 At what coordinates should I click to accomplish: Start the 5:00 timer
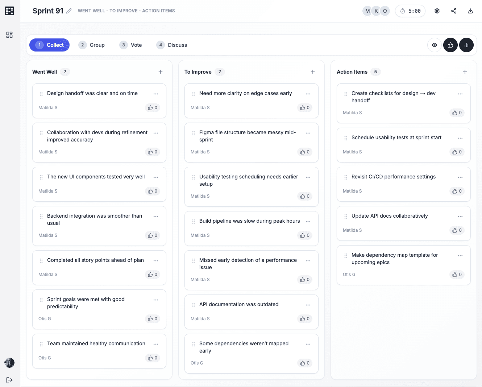click(x=410, y=11)
